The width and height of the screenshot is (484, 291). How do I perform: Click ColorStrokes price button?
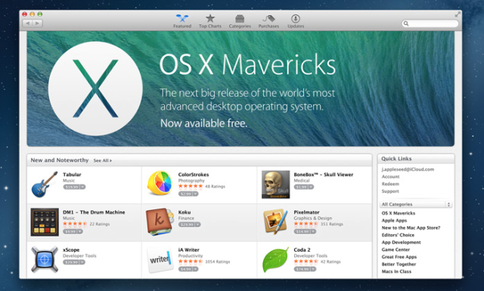[186, 193]
